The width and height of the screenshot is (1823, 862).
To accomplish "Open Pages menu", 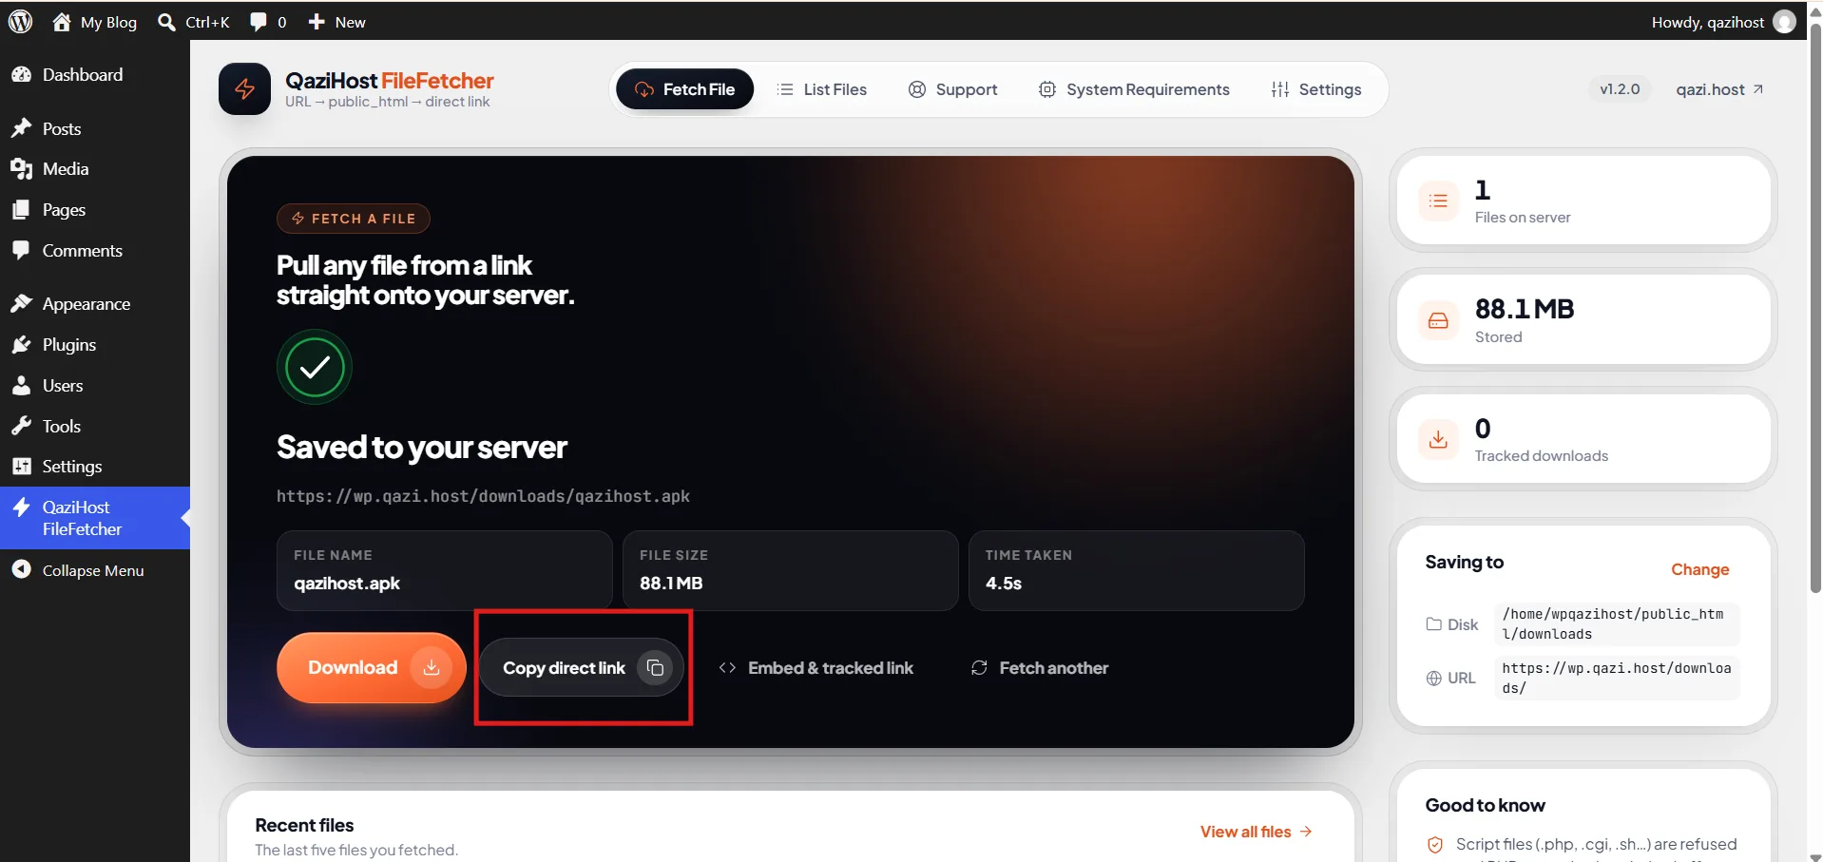I will (95, 209).
